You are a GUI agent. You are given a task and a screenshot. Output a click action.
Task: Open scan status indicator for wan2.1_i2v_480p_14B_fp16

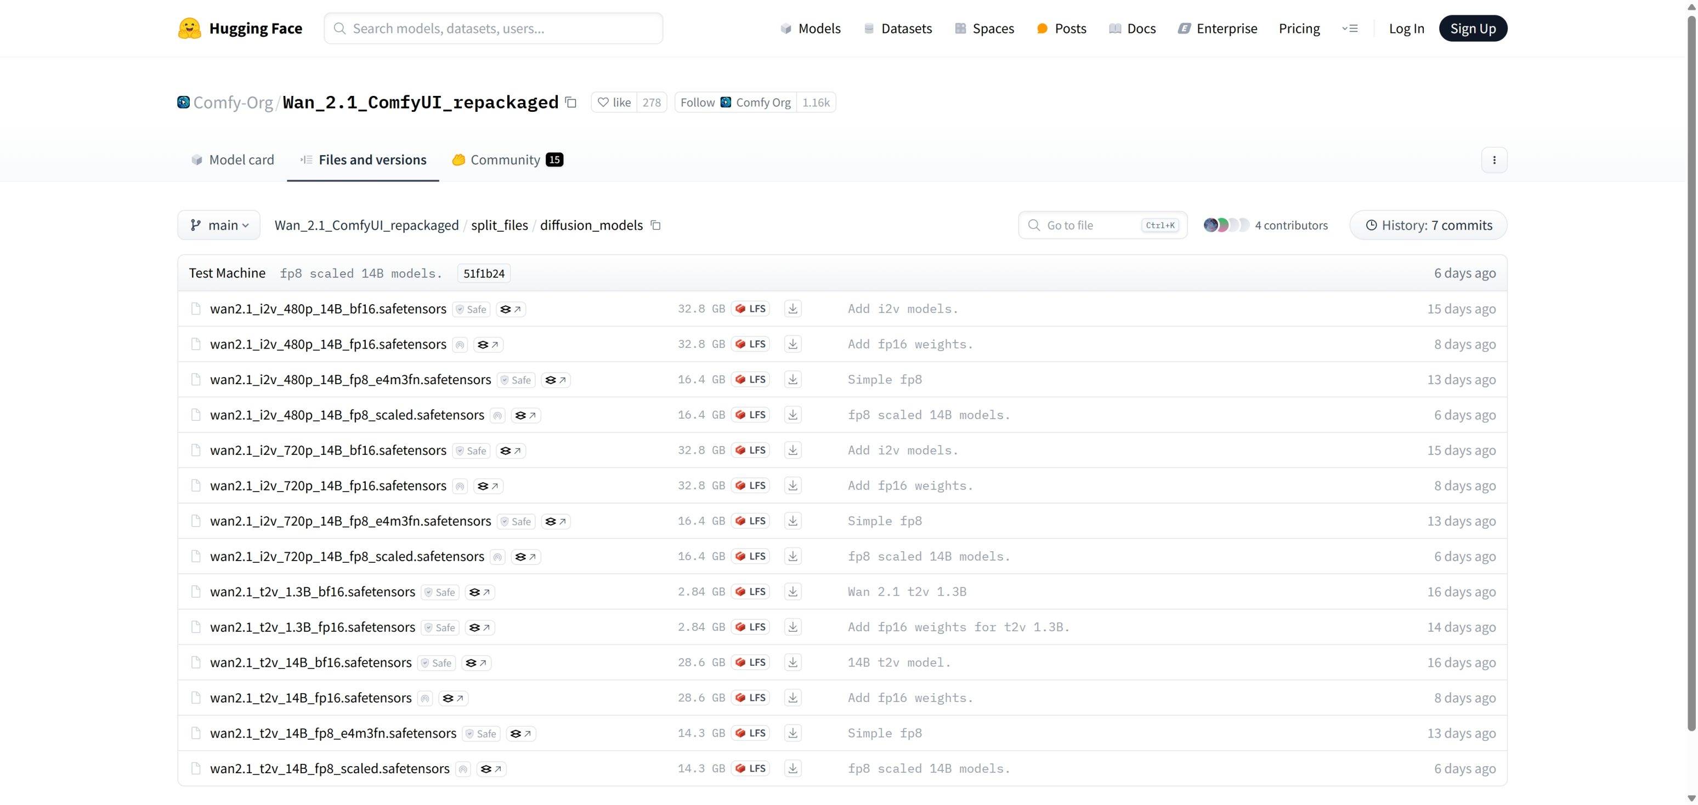460,345
